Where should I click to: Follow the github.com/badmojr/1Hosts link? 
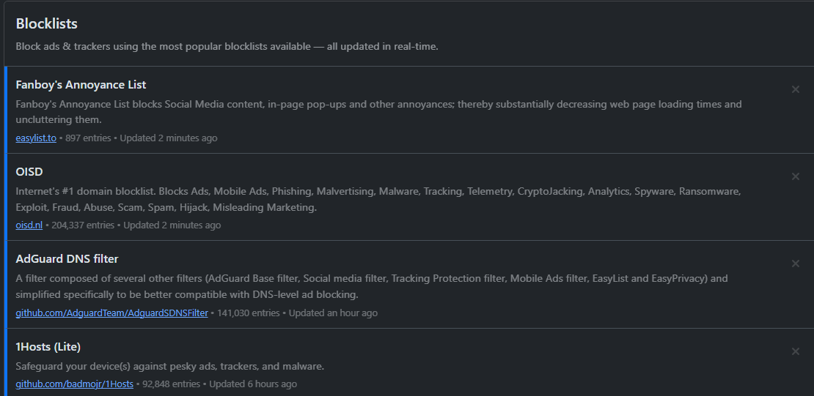click(74, 384)
